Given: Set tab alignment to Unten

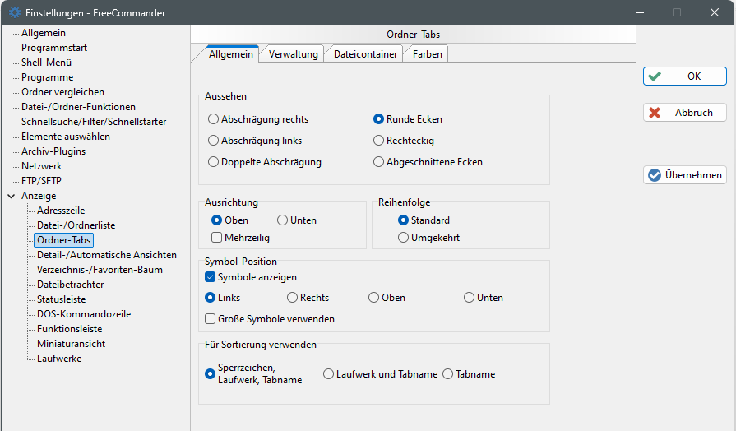Looking at the screenshot, I should [283, 220].
